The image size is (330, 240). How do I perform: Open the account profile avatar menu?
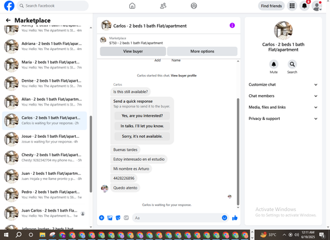pos(317,6)
